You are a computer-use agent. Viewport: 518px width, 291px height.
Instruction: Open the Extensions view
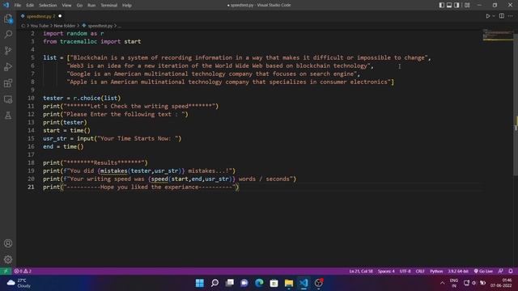(8, 82)
